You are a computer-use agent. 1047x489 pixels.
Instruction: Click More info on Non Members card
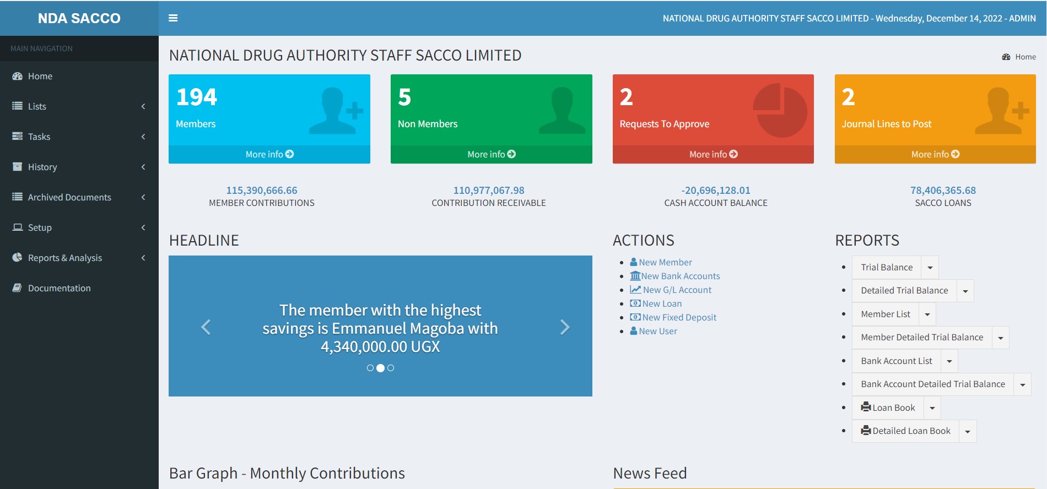click(491, 154)
